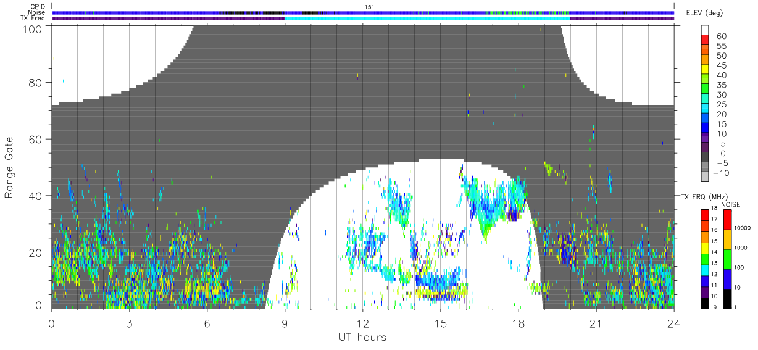
Task: Click the '9' tick on UT hours axis
Action: [x=285, y=323]
